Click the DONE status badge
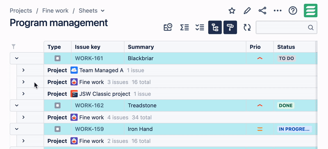The height and width of the screenshot is (149, 328). (x=286, y=105)
